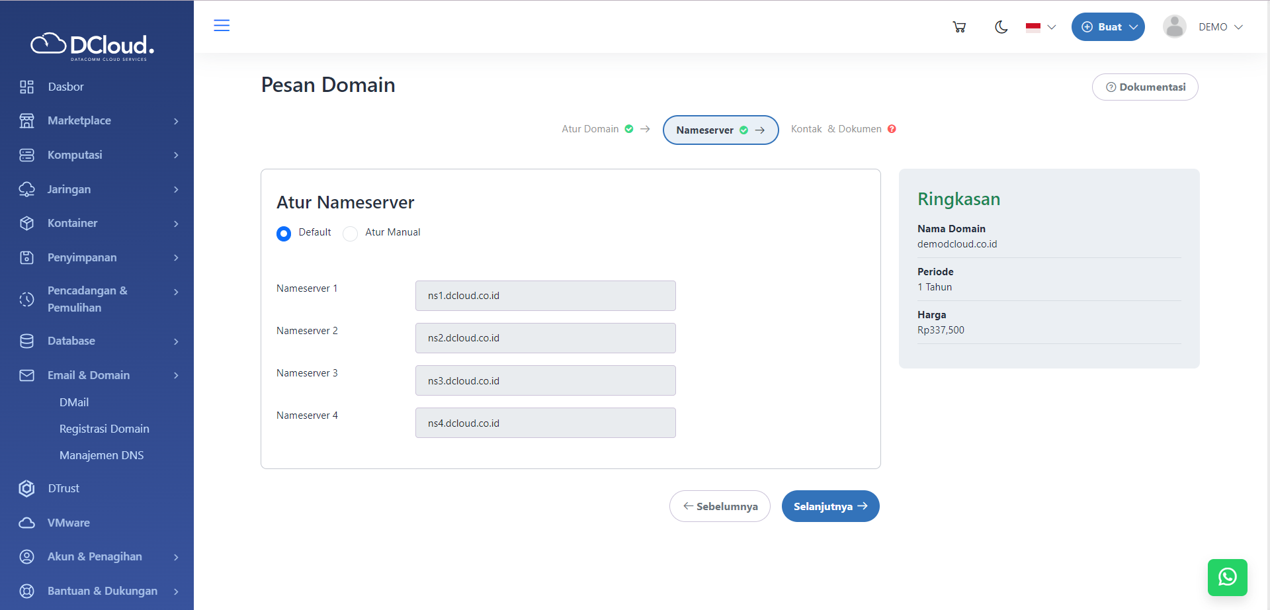The height and width of the screenshot is (610, 1270).
Task: Open the DEMO account dropdown
Action: (1219, 26)
